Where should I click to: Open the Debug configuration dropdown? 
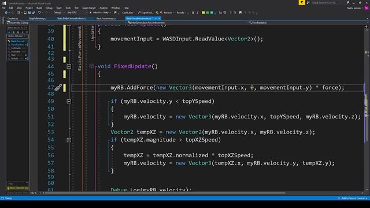pyautogui.click(x=58, y=13)
